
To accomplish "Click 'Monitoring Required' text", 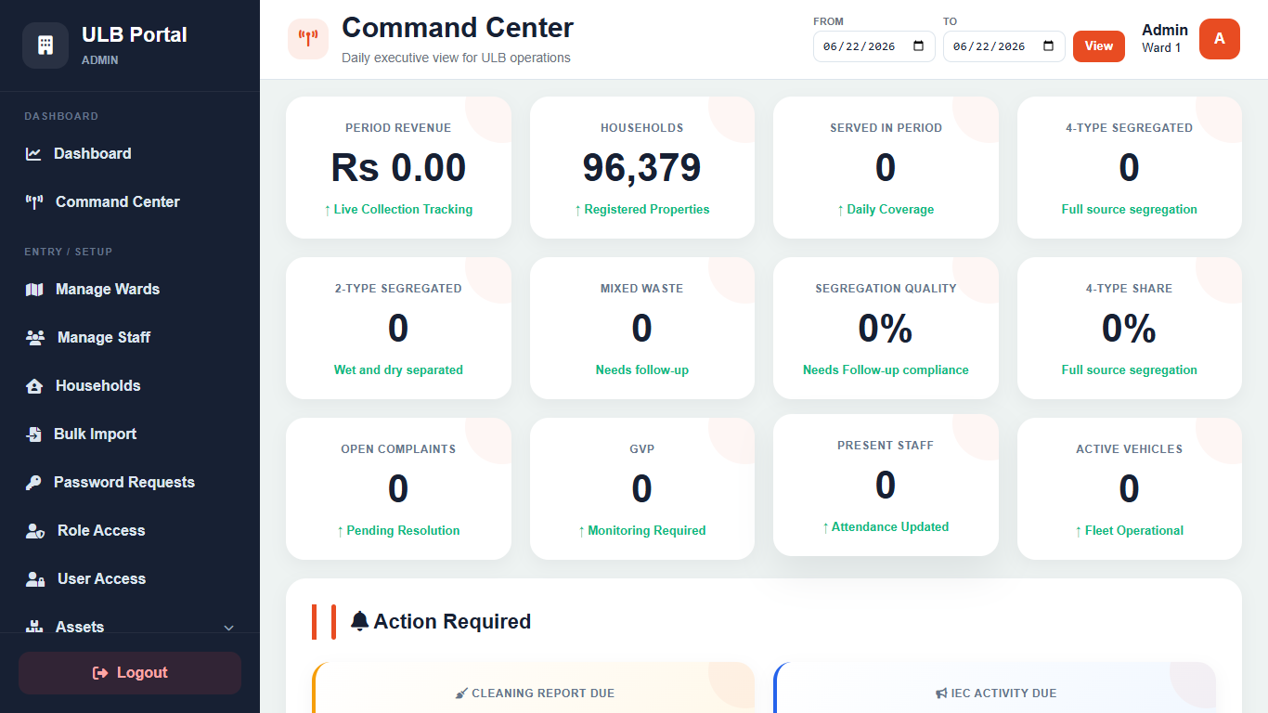I will (647, 531).
